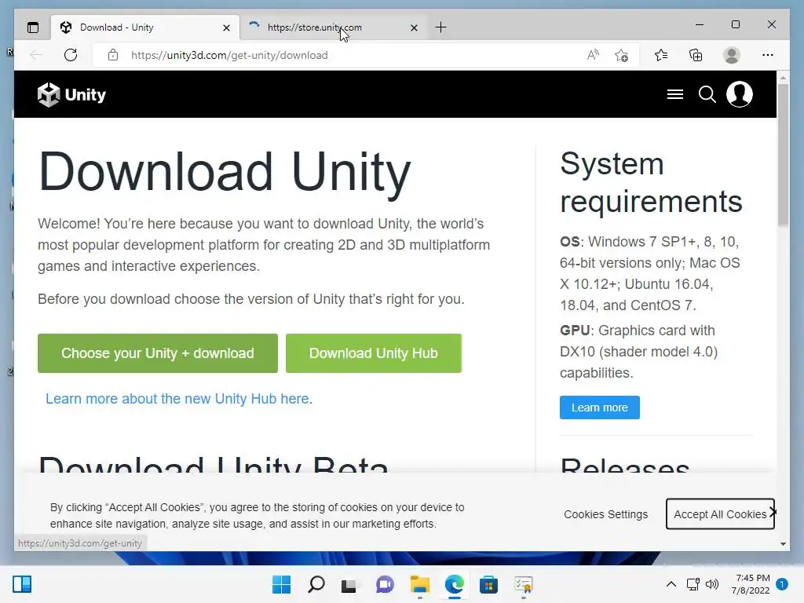Click the System requirements heading
804x603 pixels.
point(651,182)
